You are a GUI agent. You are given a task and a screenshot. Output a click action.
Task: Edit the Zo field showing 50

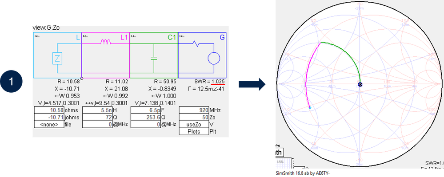[x=194, y=117]
